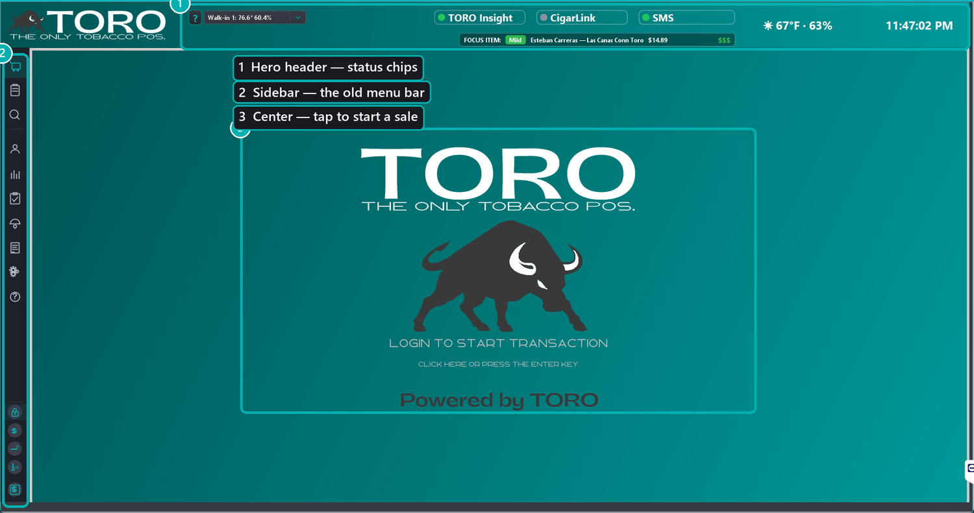Click the dome-shaped icon in sidebar
This screenshot has width=974, height=513.
point(16,224)
